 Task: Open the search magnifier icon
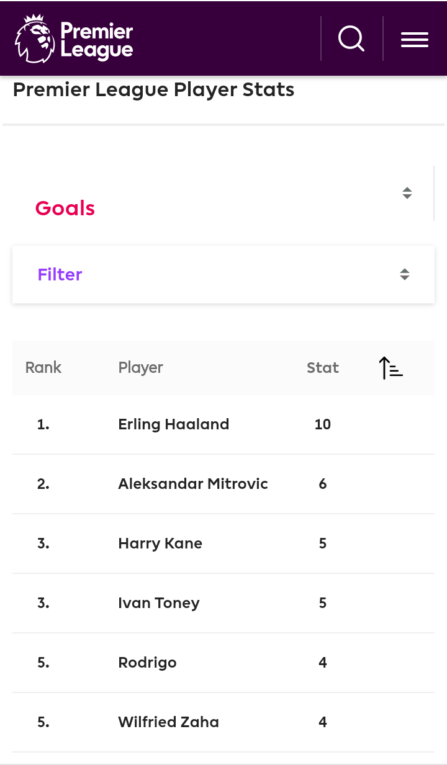coord(351,38)
